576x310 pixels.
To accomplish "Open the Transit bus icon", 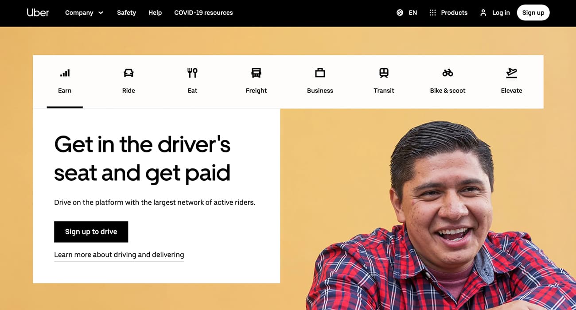I will pos(384,72).
